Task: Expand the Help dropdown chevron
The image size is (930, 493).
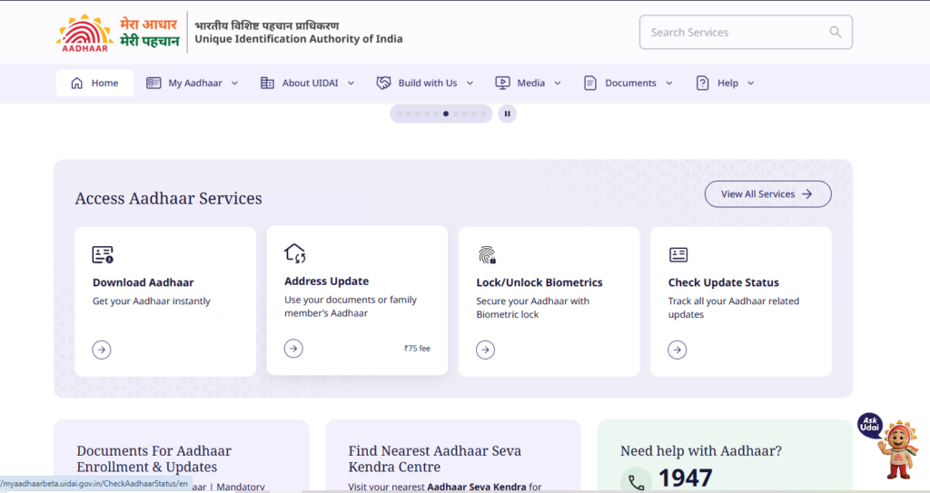Action: pyautogui.click(x=751, y=83)
